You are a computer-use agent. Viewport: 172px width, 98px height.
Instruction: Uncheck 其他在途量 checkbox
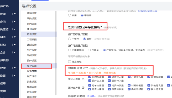[149, 77]
